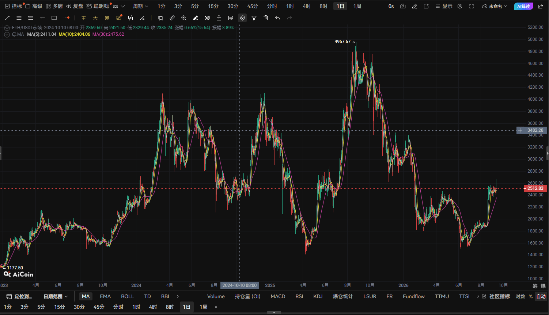Activate the zoom-in magnifier tool
Viewport: 549px width, 315px height.
point(184,18)
